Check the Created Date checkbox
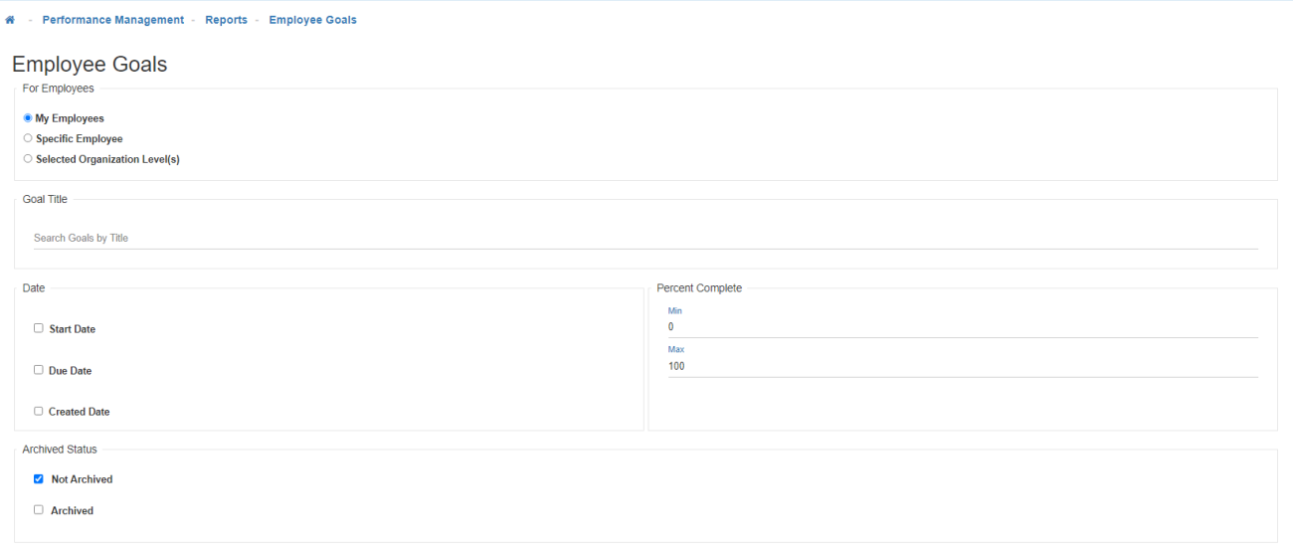The height and width of the screenshot is (549, 1293). click(39, 411)
